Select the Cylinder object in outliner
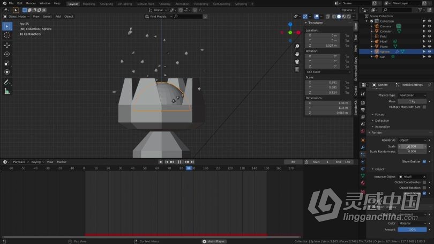Image resolution: width=434 pixels, height=244 pixels. coord(386,31)
